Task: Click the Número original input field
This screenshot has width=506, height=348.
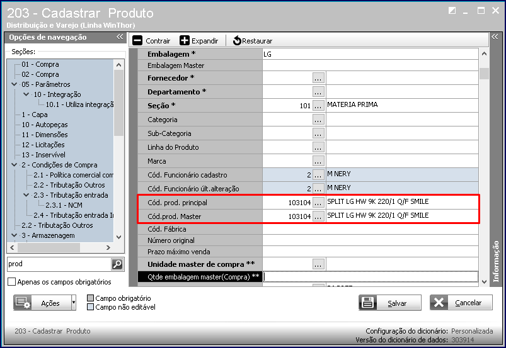Action: click(371, 240)
